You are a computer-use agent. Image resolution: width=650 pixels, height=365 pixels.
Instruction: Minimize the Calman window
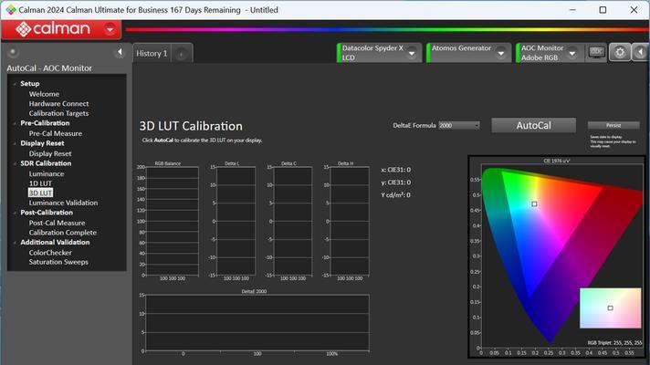[572, 9]
